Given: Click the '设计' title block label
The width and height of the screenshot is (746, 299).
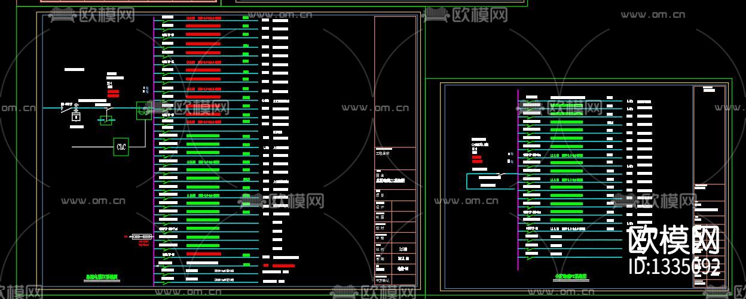Looking at the screenshot, I should pos(380,207).
